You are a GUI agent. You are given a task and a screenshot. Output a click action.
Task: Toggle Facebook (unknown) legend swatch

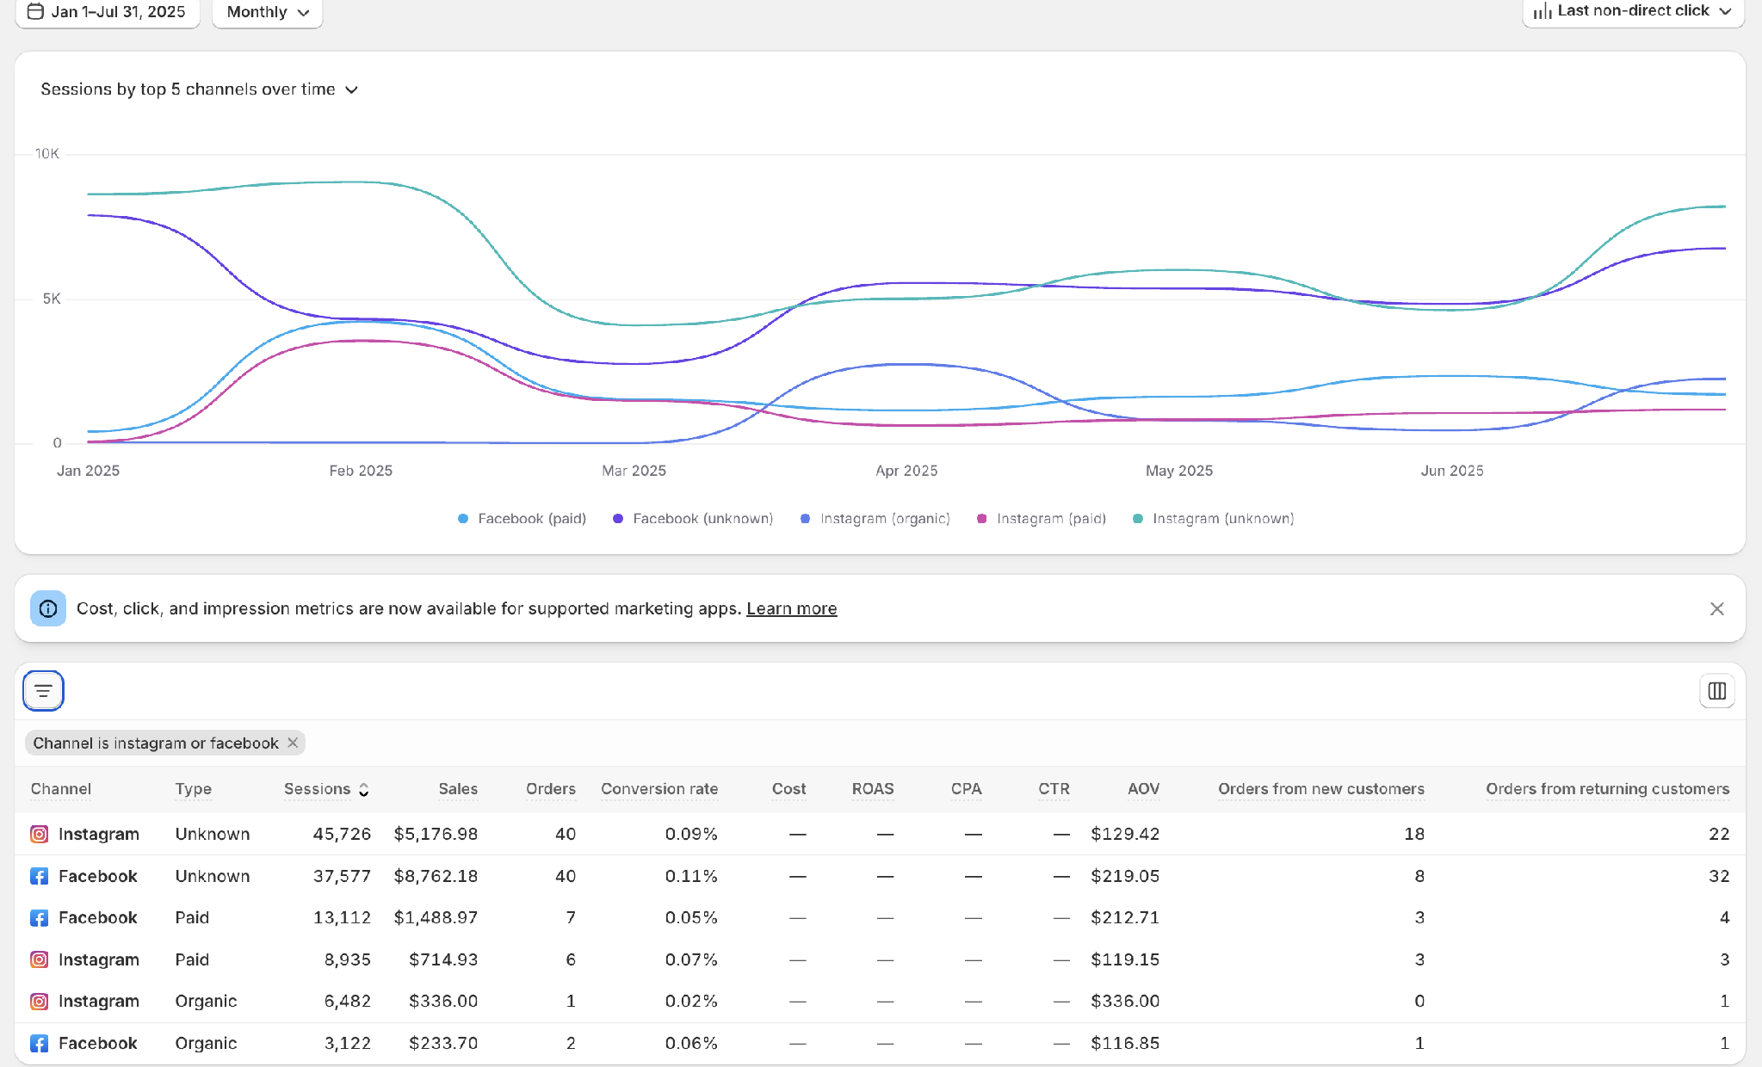[618, 518]
